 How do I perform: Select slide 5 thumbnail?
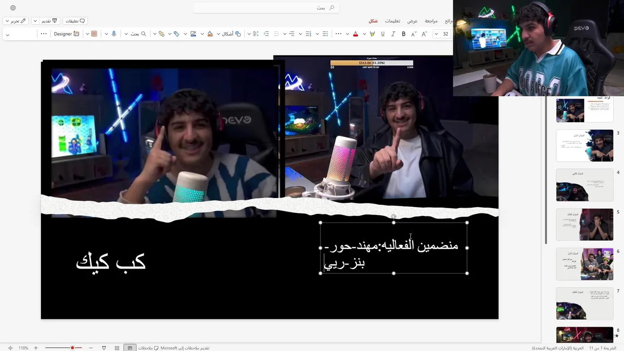(x=585, y=225)
